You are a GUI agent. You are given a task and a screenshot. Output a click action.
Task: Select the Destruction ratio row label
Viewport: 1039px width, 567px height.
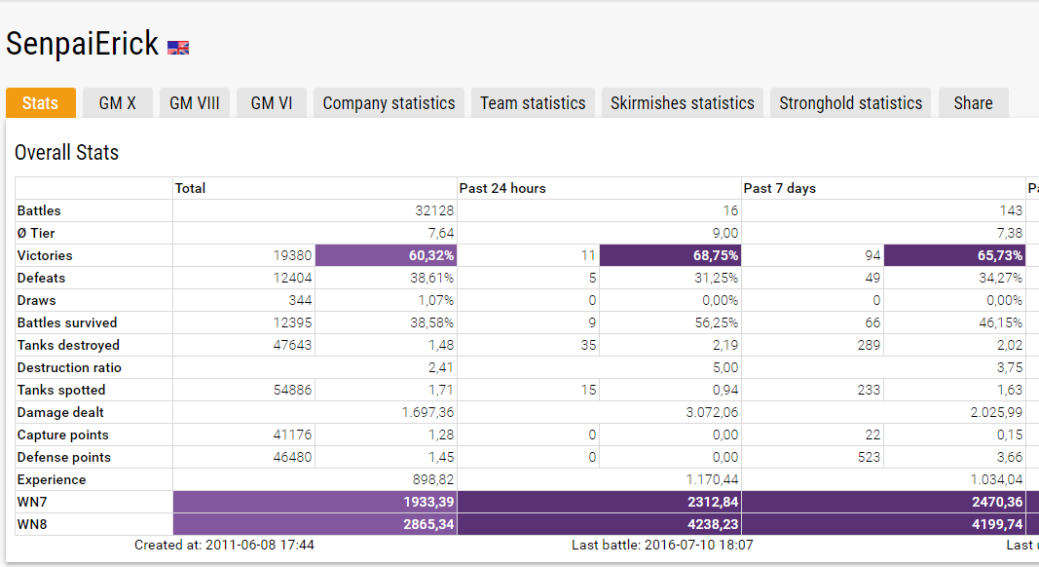69,367
